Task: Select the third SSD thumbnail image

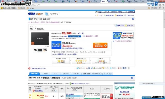Action: point(45,50)
